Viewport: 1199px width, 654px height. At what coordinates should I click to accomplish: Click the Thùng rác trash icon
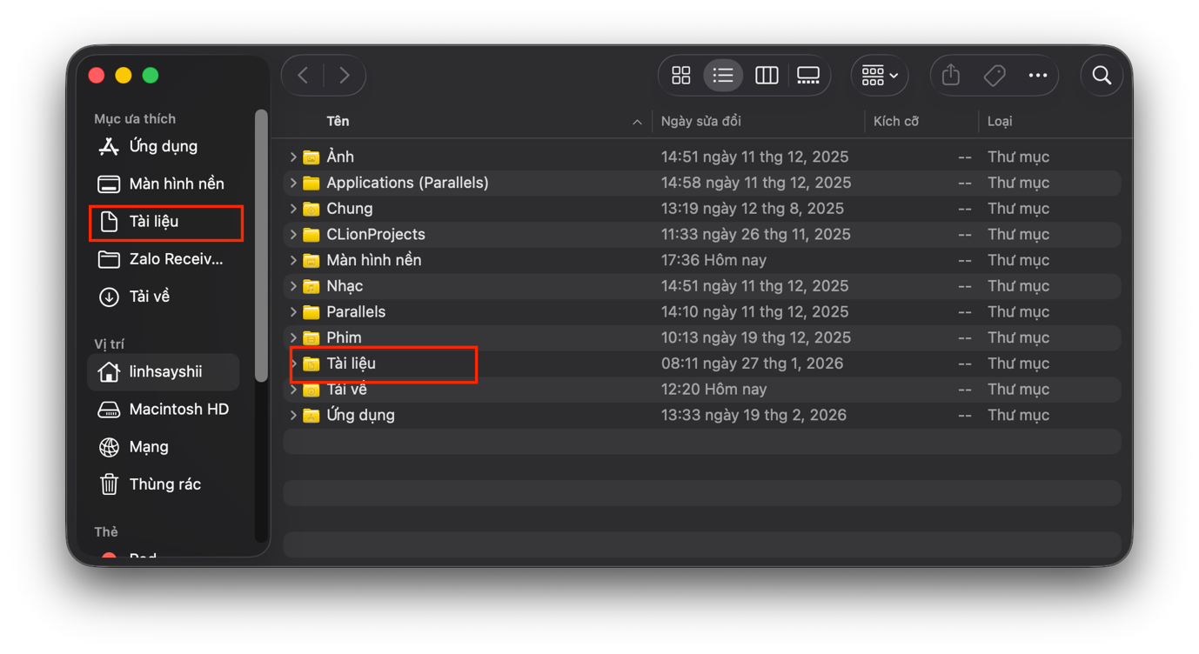109,484
